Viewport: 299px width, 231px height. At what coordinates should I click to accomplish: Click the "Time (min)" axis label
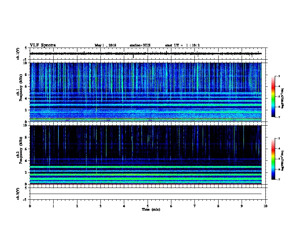point(151,209)
